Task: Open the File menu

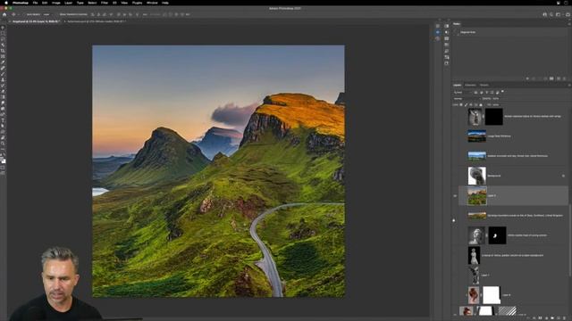Action: 35,3
